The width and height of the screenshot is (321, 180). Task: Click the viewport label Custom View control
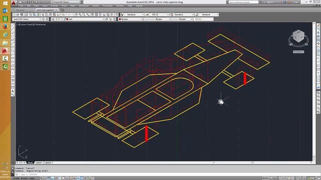click(x=26, y=24)
